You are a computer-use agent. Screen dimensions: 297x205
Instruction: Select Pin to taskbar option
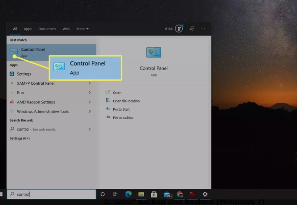click(x=123, y=118)
